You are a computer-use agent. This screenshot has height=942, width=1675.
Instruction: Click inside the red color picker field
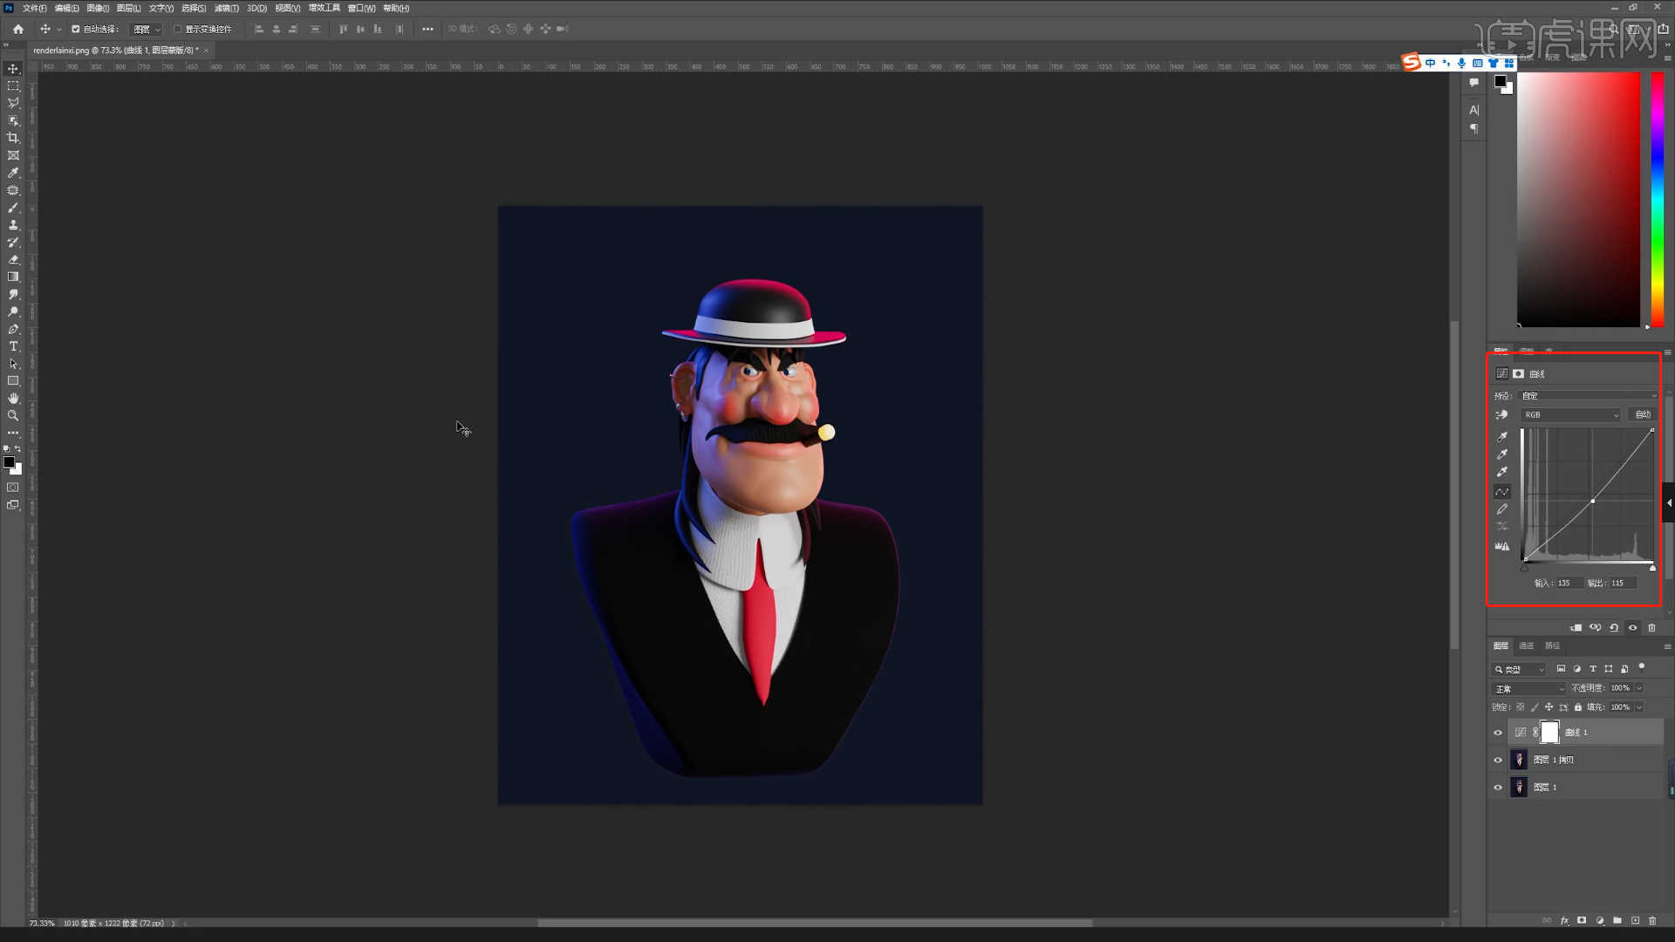1578,200
